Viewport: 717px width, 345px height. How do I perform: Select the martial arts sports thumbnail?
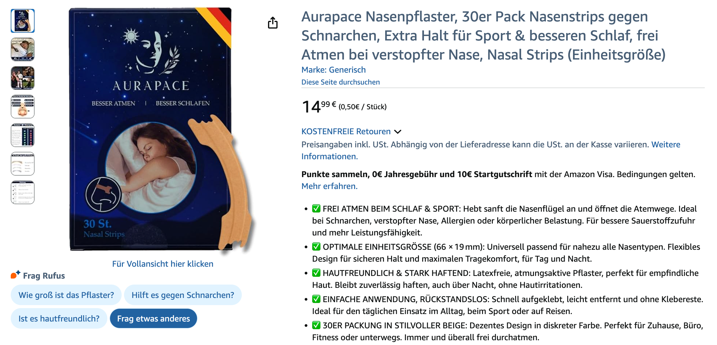click(23, 78)
